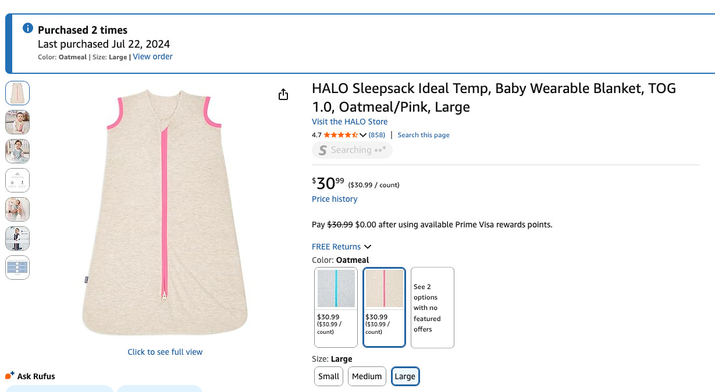Expand the FREE Returns dropdown
715x392 pixels.
coord(342,247)
